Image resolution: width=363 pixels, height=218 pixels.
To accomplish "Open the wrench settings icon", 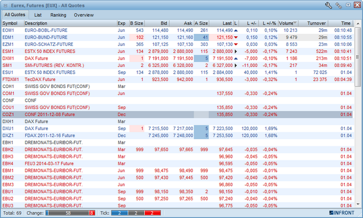I will (x=328, y=5).
